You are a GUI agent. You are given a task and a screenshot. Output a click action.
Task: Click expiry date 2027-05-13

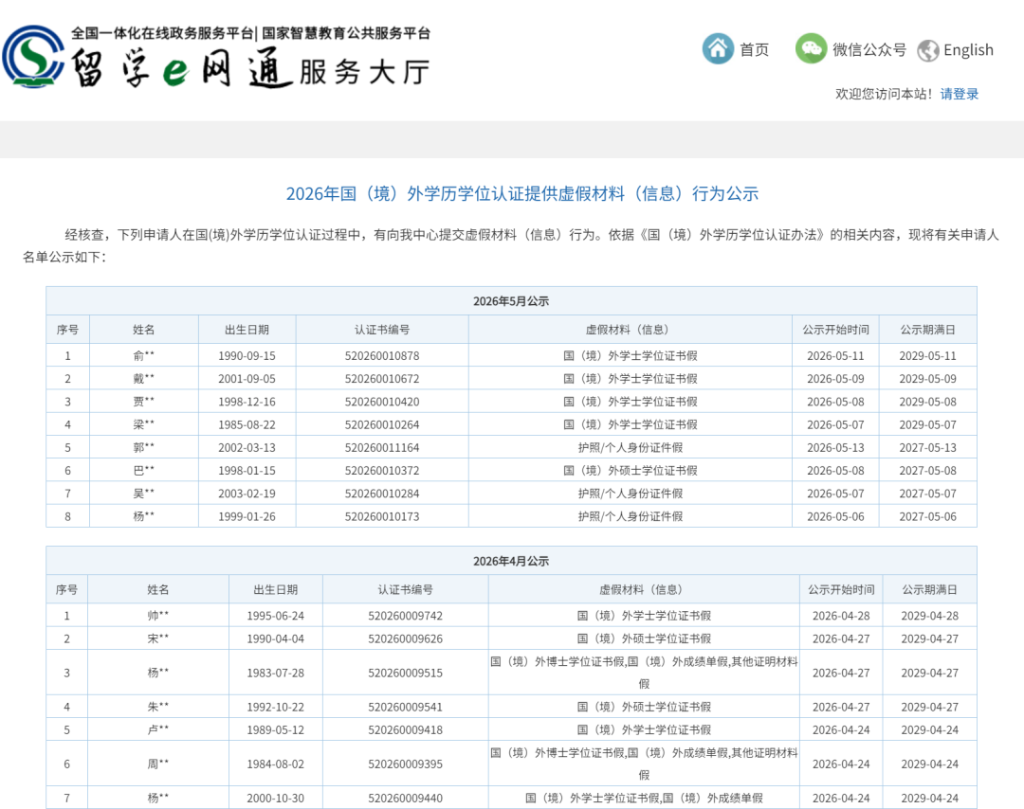coord(927,447)
